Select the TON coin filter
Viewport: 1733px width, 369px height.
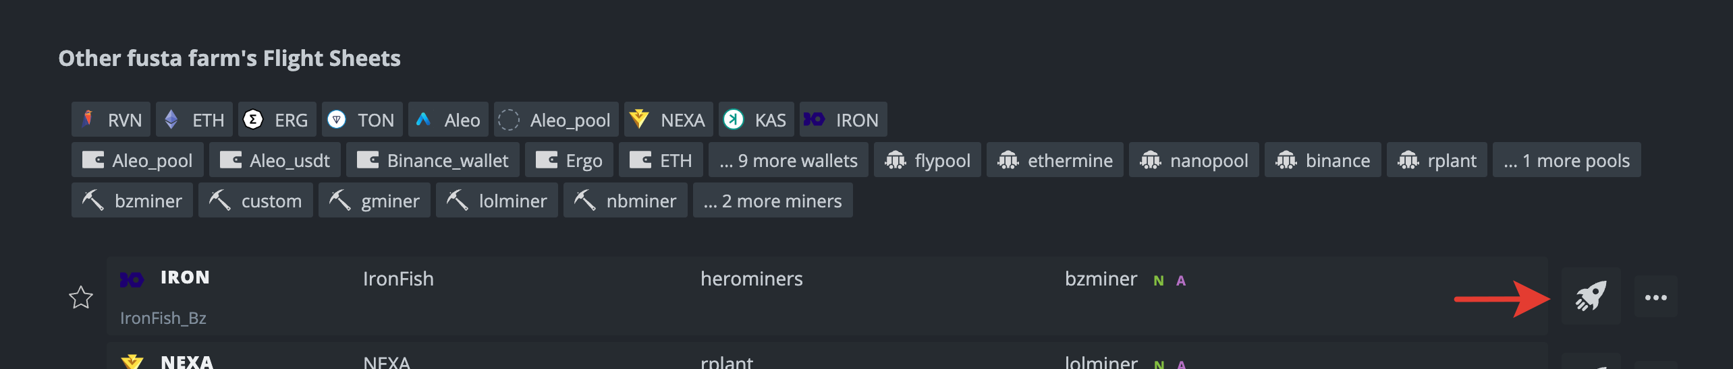tap(362, 120)
